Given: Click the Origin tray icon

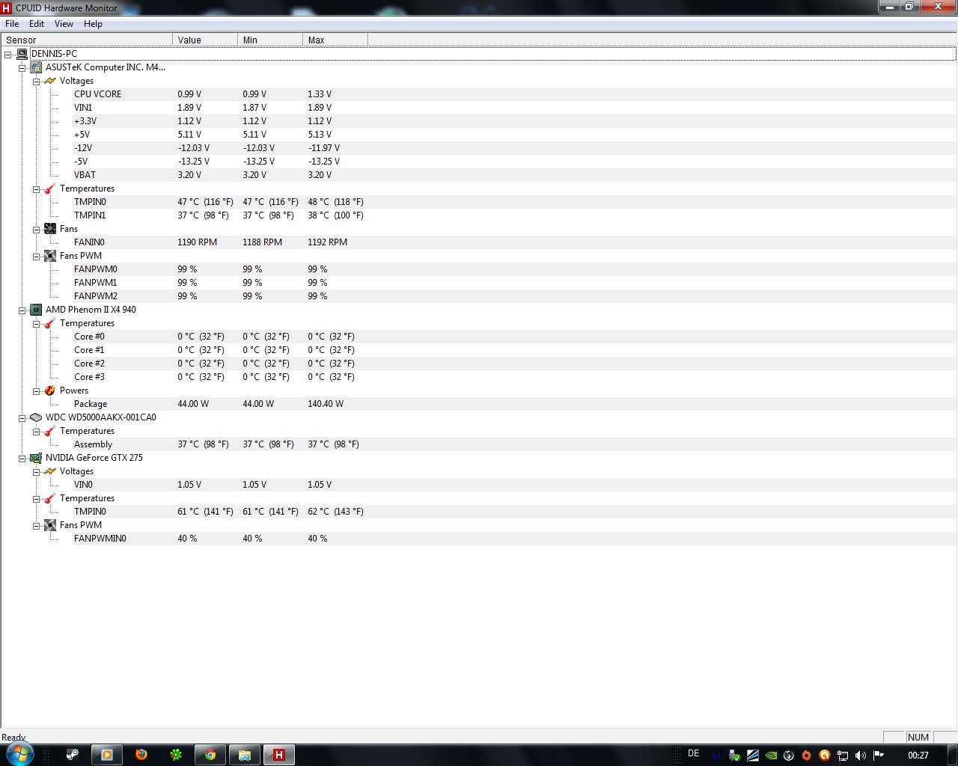Looking at the screenshot, I should (x=807, y=756).
